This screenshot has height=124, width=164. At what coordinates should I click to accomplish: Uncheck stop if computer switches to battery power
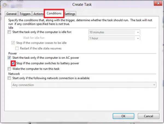(13, 63)
